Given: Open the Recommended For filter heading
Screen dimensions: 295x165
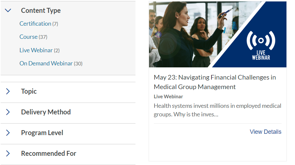Looking at the screenshot, I should [x=49, y=153].
